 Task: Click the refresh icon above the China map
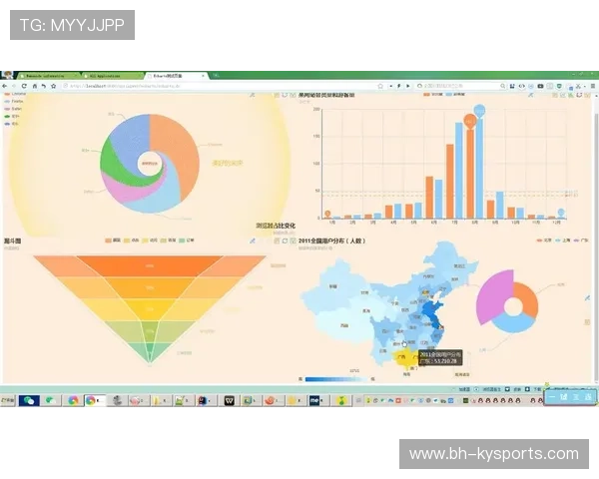click(285, 240)
